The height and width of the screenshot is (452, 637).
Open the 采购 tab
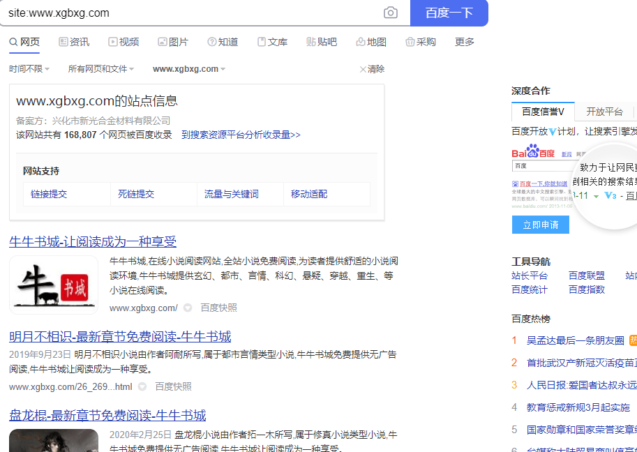click(421, 42)
